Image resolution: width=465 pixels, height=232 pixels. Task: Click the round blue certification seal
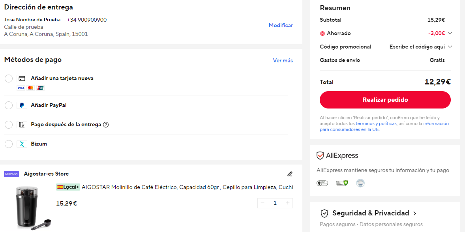coord(360,183)
